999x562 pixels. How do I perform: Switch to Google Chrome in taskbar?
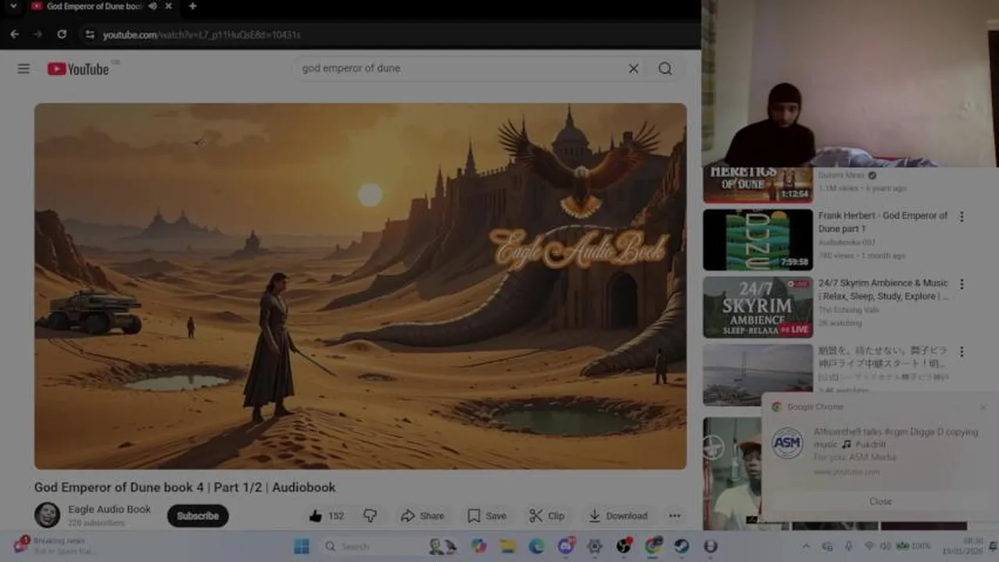click(653, 546)
